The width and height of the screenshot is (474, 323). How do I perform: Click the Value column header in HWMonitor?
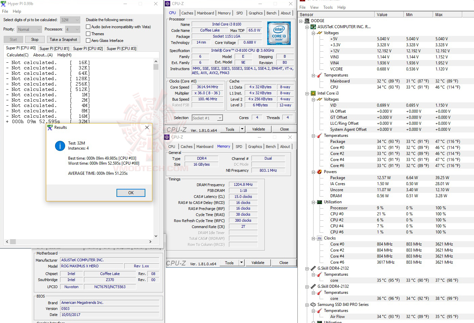(389, 15)
